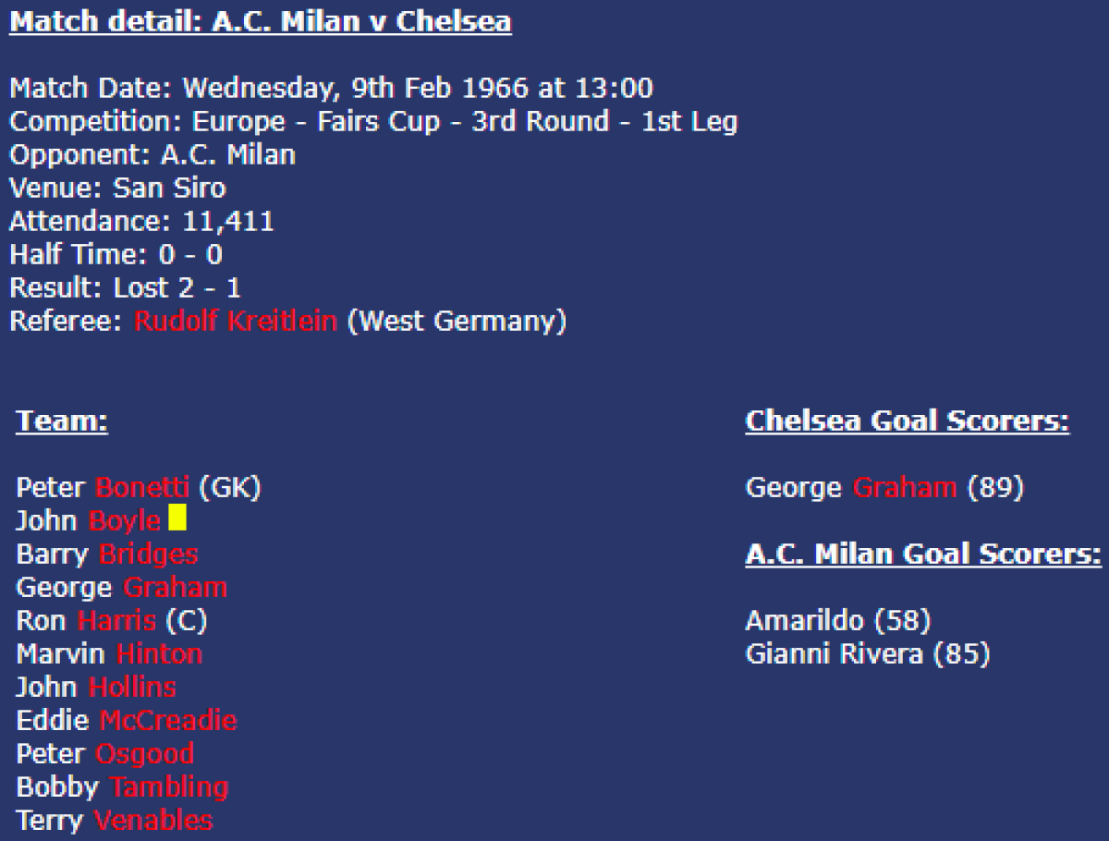Click the Chelsea Goal Scorers heading
Viewport: 1109px width, 841px height.
pos(907,421)
